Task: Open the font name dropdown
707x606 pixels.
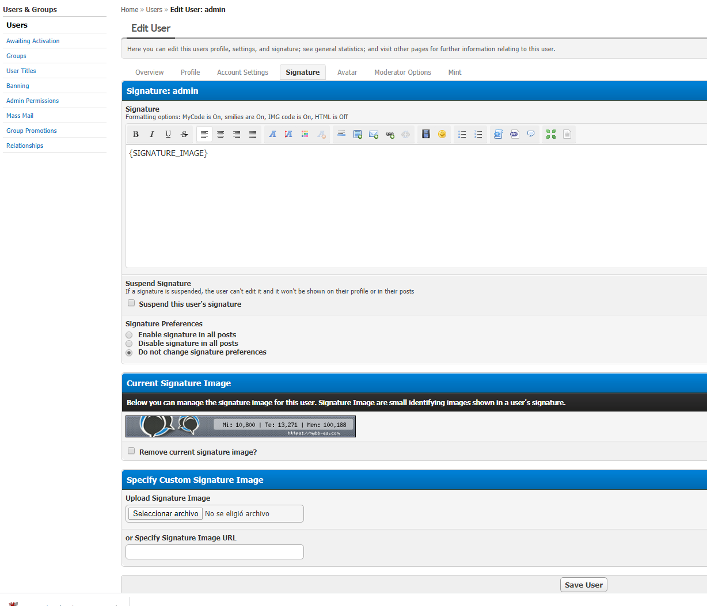Action: (272, 134)
